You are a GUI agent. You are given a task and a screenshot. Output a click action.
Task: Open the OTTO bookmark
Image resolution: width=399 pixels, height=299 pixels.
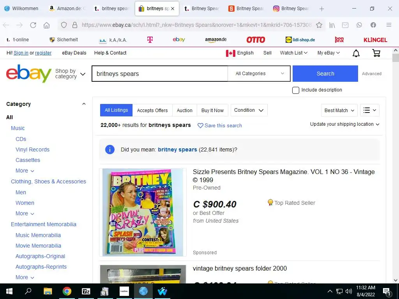(256, 40)
